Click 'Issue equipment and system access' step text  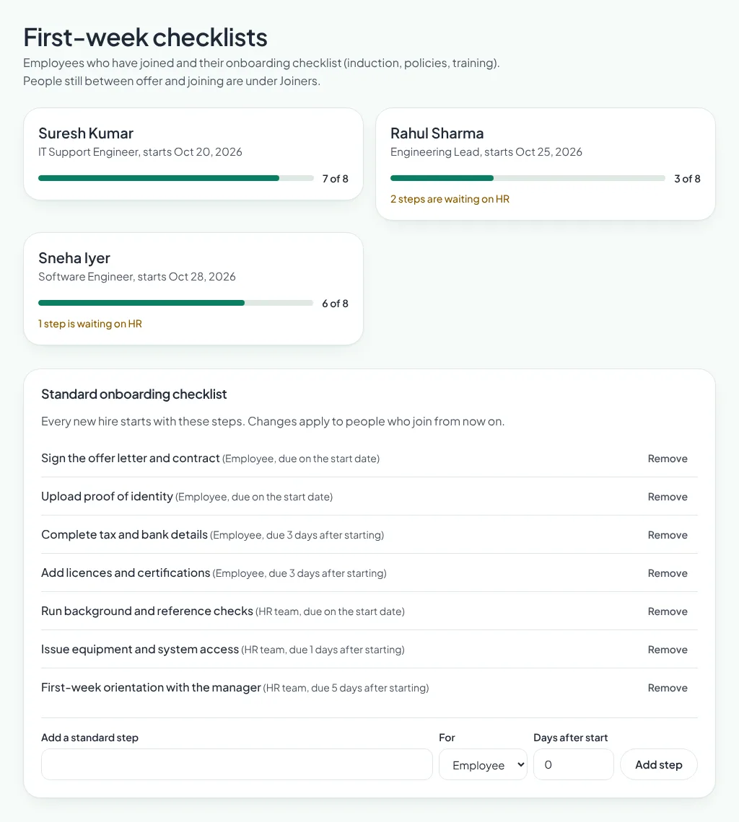click(x=140, y=650)
